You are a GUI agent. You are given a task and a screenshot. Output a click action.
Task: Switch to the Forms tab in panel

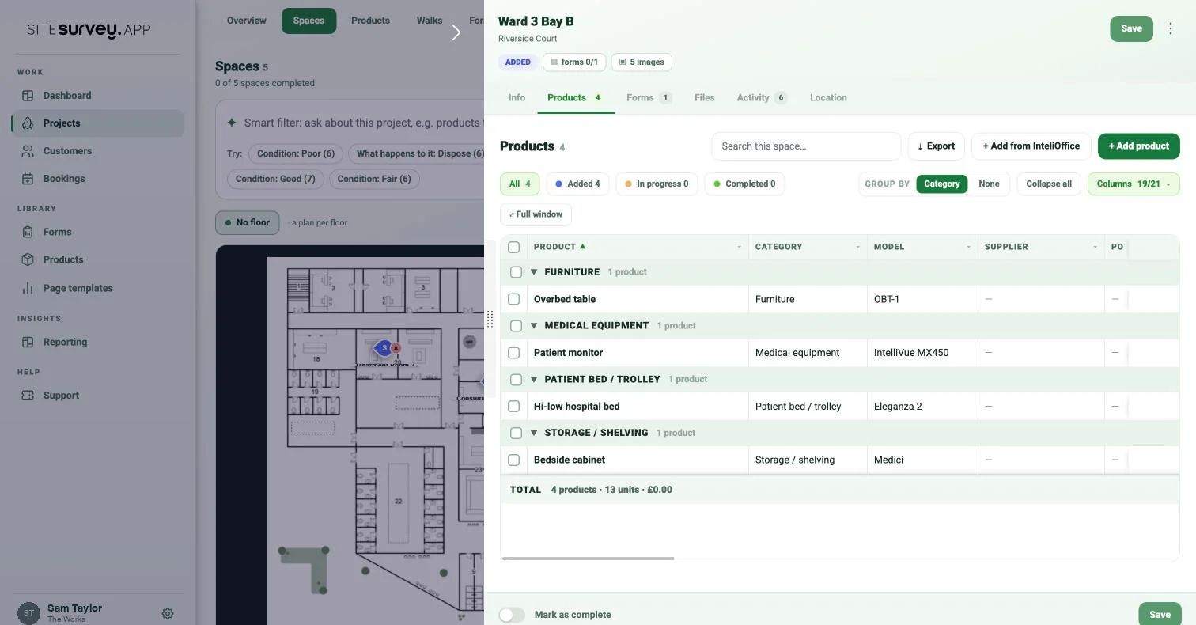[x=649, y=98]
